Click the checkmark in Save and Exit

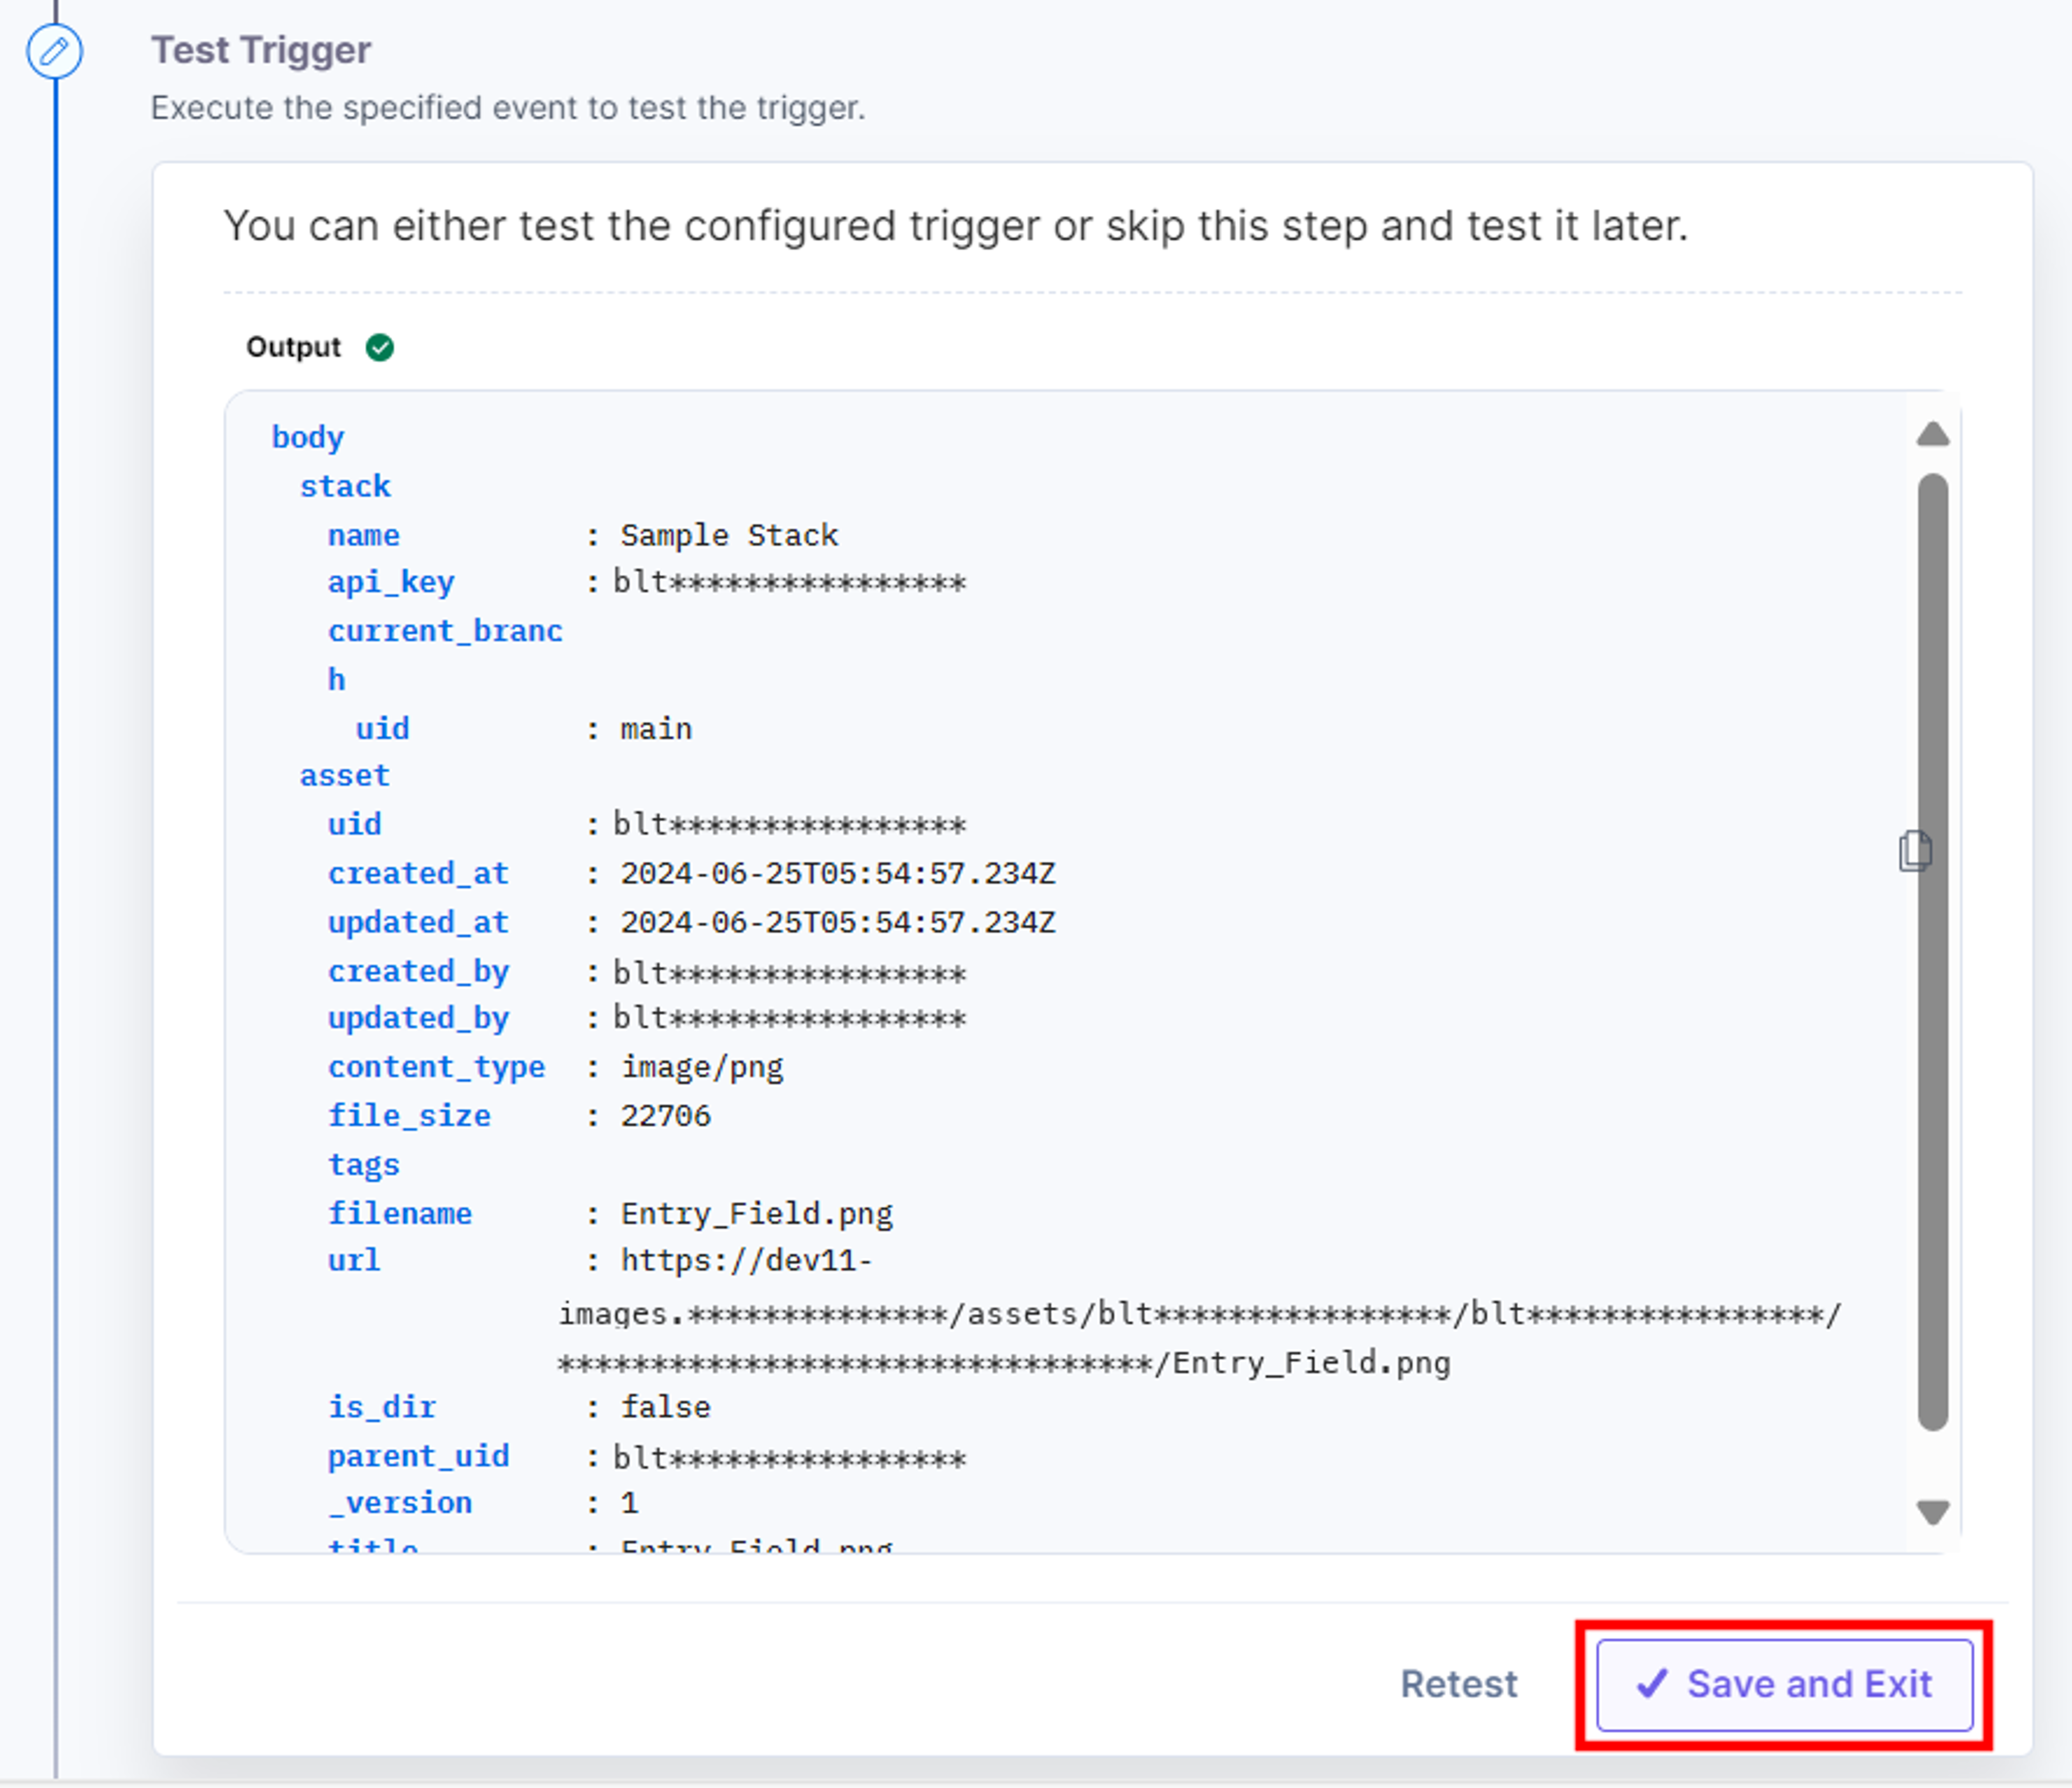pyautogui.click(x=1652, y=1684)
